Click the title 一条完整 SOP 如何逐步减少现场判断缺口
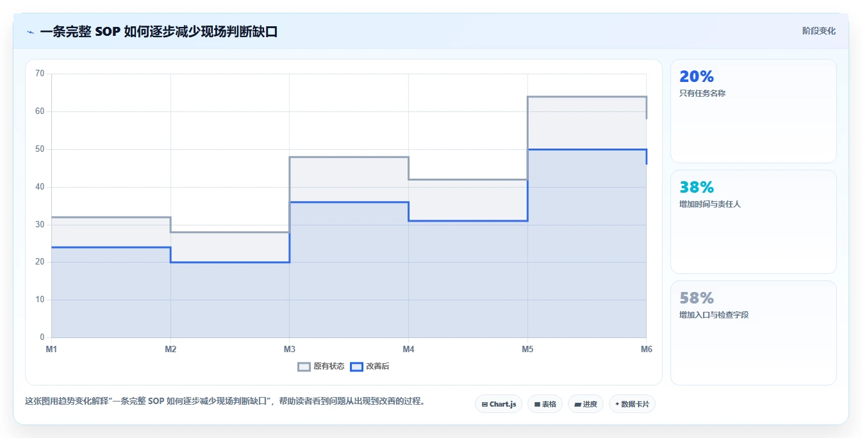This screenshot has width=862, height=438. (159, 31)
